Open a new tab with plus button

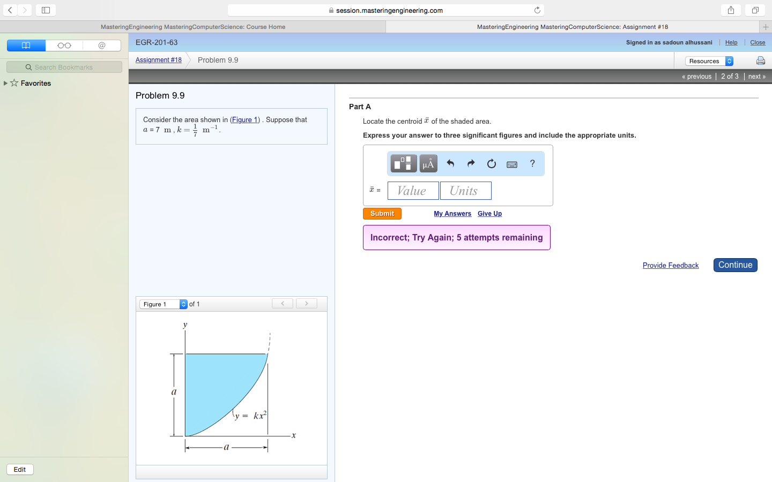[766, 27]
